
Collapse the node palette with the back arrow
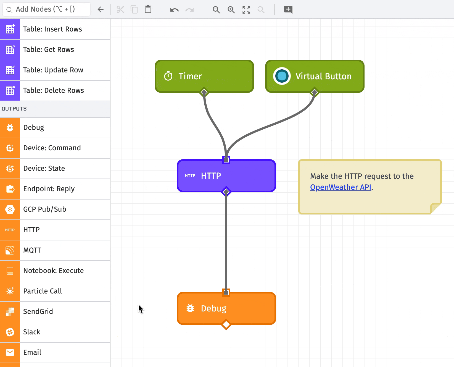click(101, 10)
